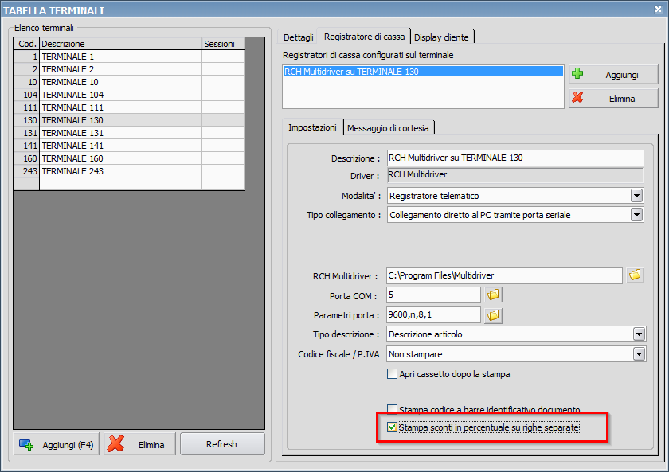Click the red X icon beside cash register Elimina
669x472 pixels.
577,98
